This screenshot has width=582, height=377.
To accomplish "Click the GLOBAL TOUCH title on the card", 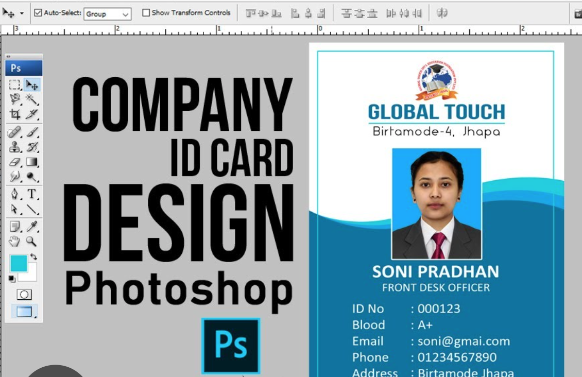I will [437, 112].
